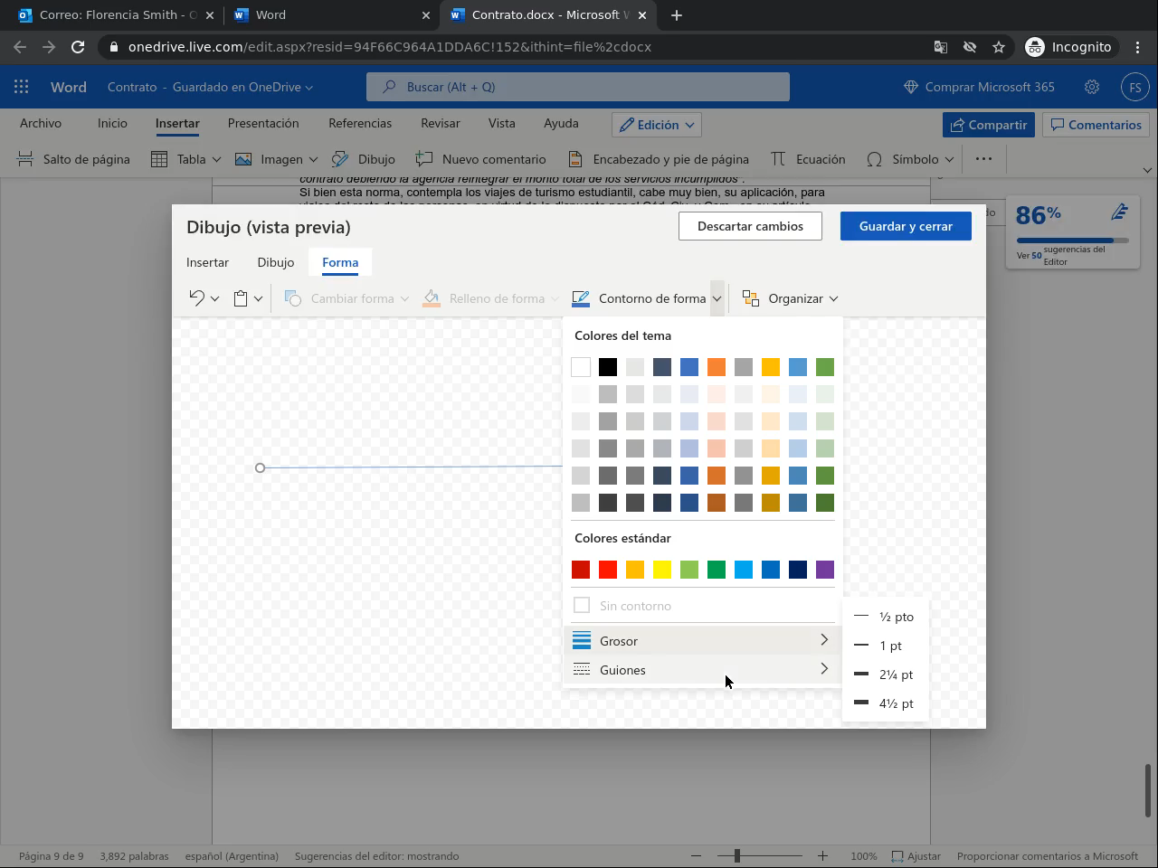
Task: Open the Organizar dropdown
Action: tap(790, 298)
